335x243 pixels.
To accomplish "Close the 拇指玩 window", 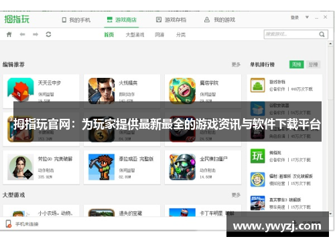I will [x=326, y=17].
